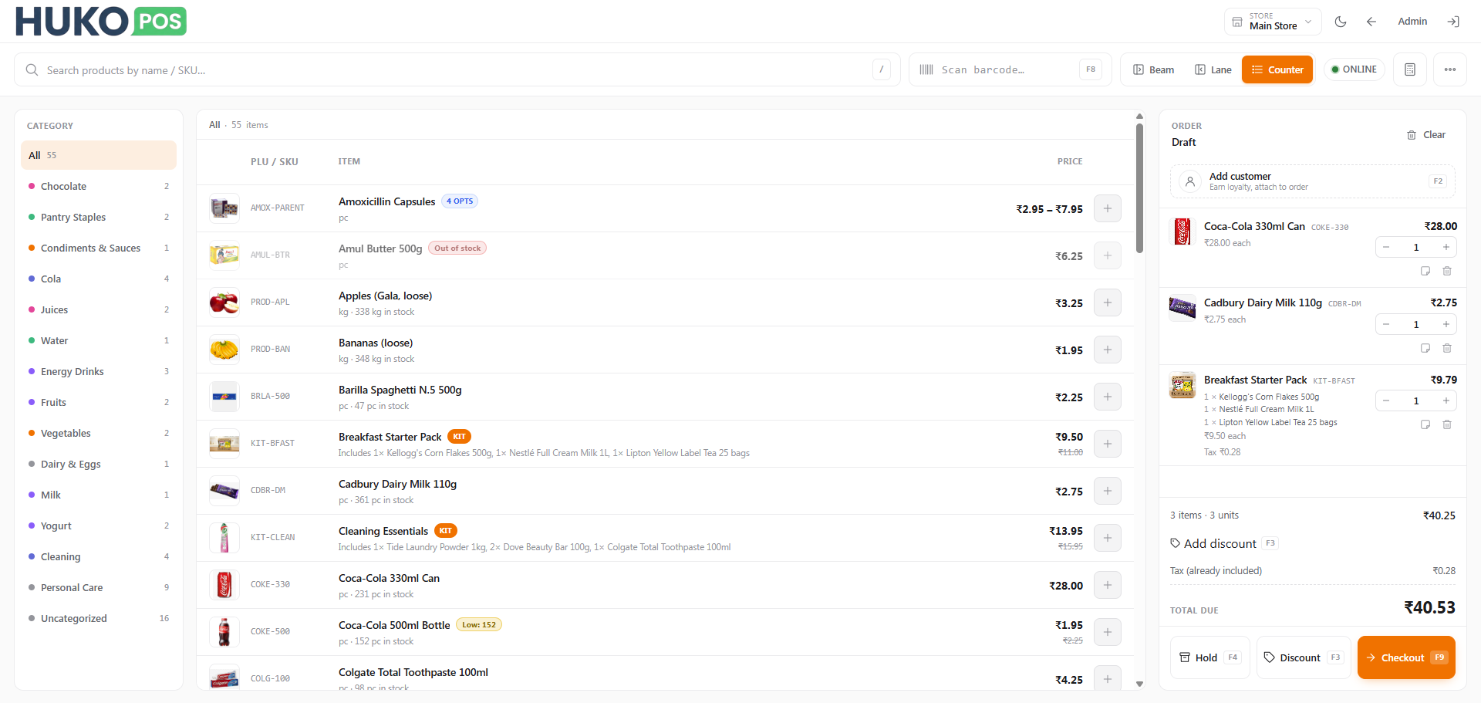Add Coca-Cola 500ml Bottle via plus button
Image resolution: width=1481 pixels, height=703 pixels.
pyautogui.click(x=1108, y=632)
